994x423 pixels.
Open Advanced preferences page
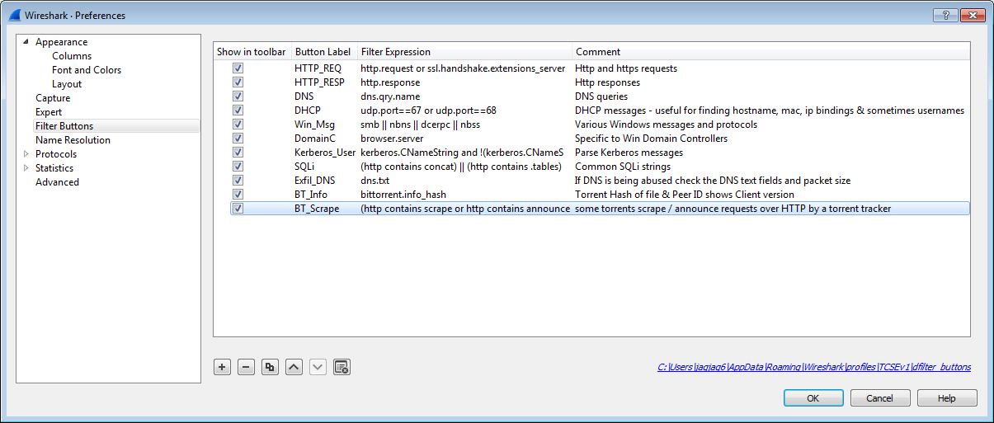click(57, 182)
